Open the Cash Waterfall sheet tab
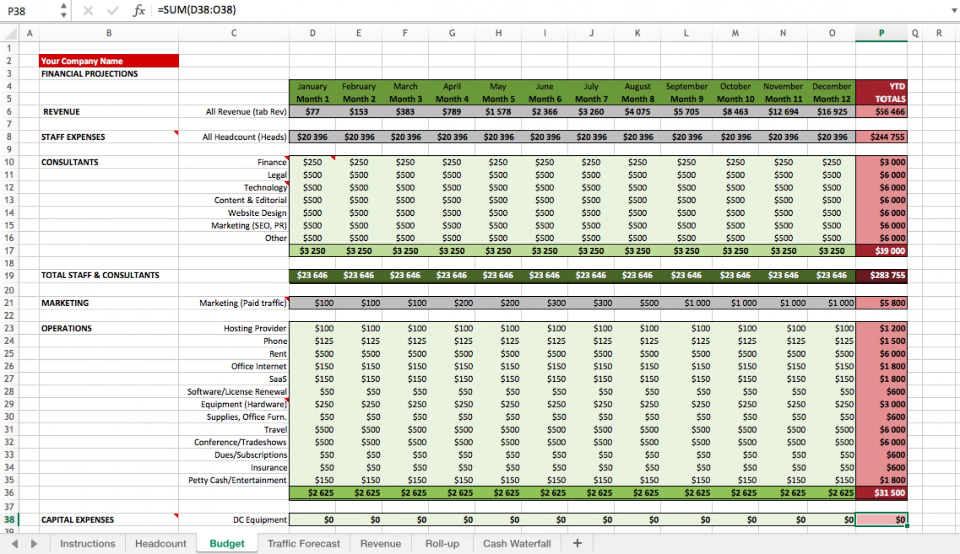Screen dimensions: 960x554 click(516, 544)
